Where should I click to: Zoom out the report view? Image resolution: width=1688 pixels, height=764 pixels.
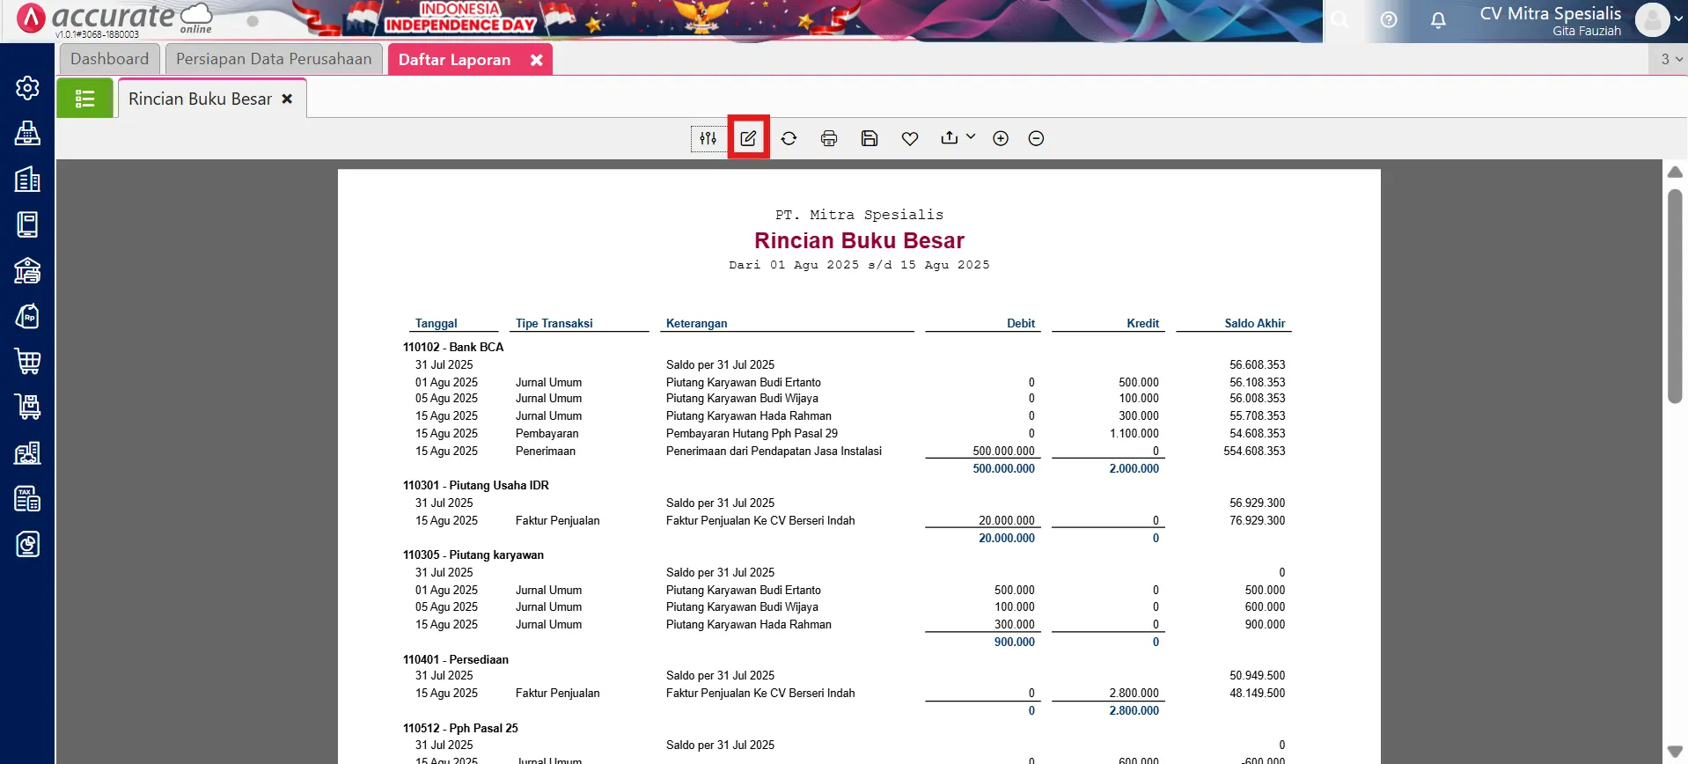tap(1036, 138)
